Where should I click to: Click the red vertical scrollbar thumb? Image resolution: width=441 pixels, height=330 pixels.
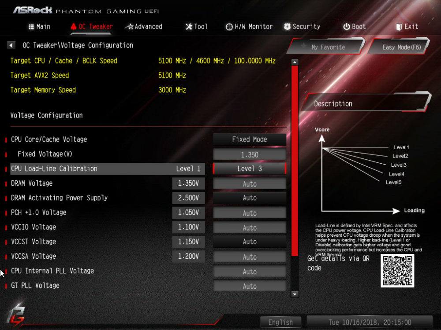click(x=295, y=161)
